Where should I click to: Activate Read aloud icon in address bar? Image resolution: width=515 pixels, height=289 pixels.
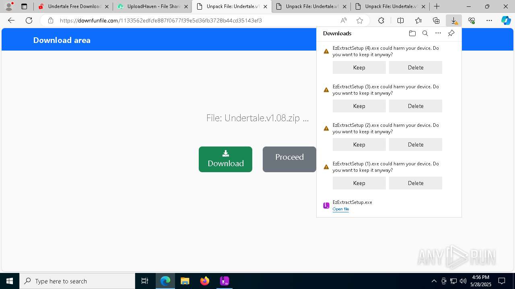344,20
